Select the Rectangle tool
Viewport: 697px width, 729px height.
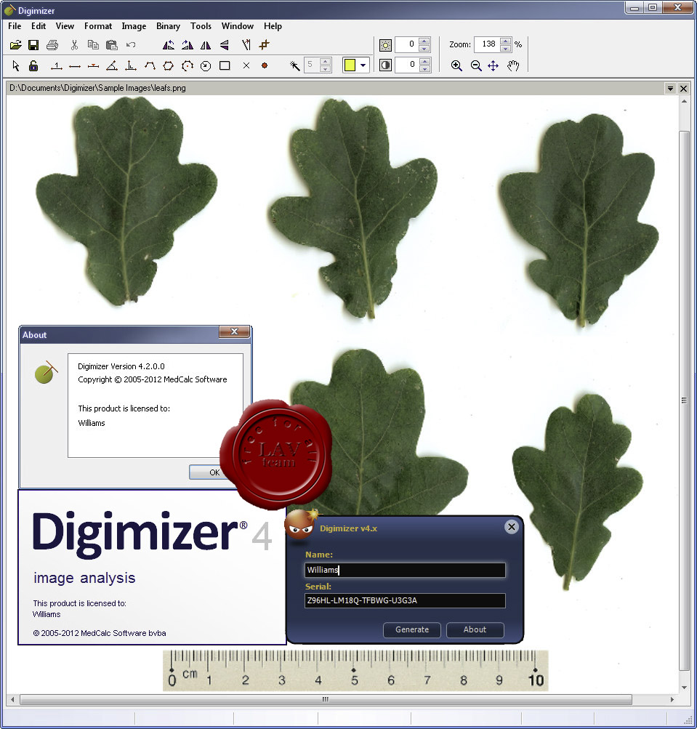coord(225,66)
